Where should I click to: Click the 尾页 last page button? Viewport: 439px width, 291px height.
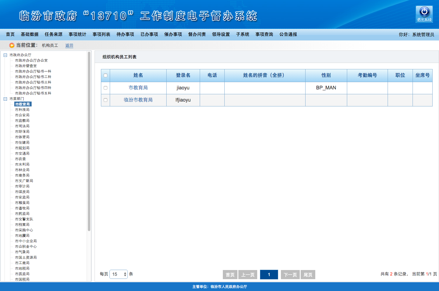click(308, 275)
